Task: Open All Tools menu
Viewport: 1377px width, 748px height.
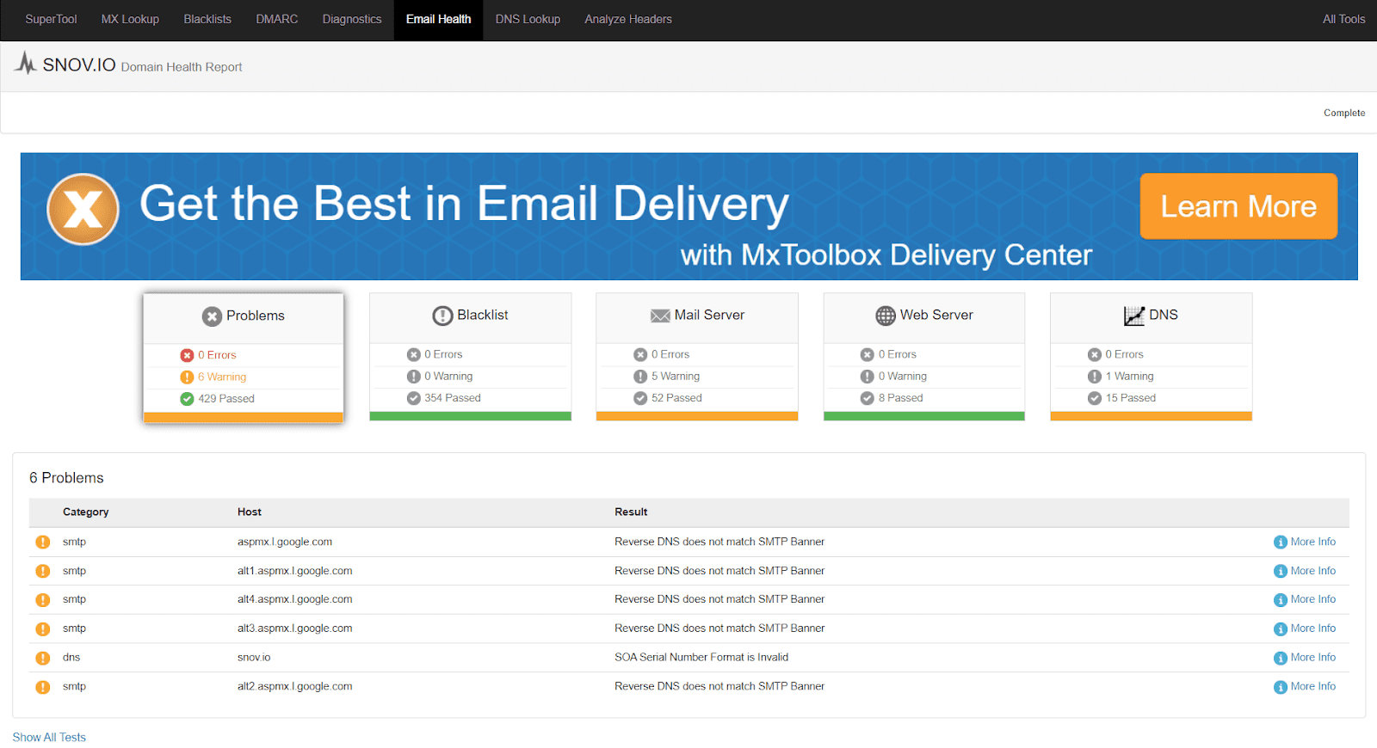Action: [x=1343, y=19]
